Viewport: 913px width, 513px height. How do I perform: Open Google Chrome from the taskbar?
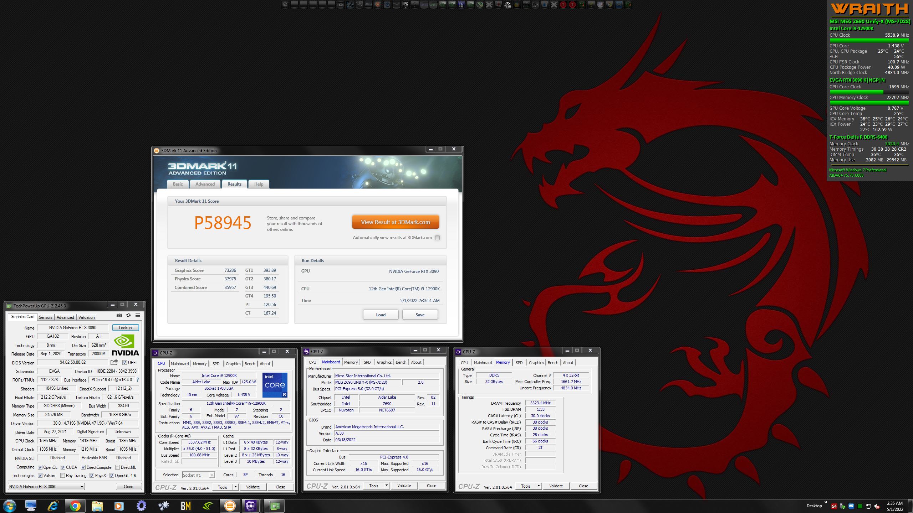click(x=75, y=506)
